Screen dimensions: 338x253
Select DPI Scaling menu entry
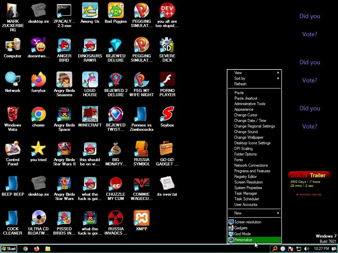[x=254, y=149]
